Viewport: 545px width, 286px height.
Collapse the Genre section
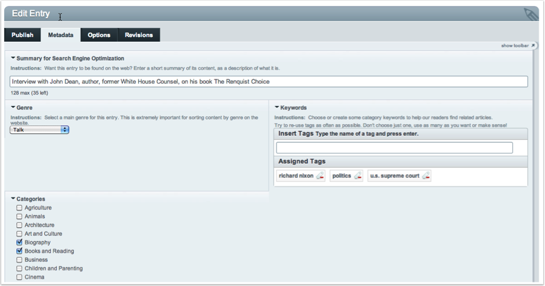click(x=13, y=107)
